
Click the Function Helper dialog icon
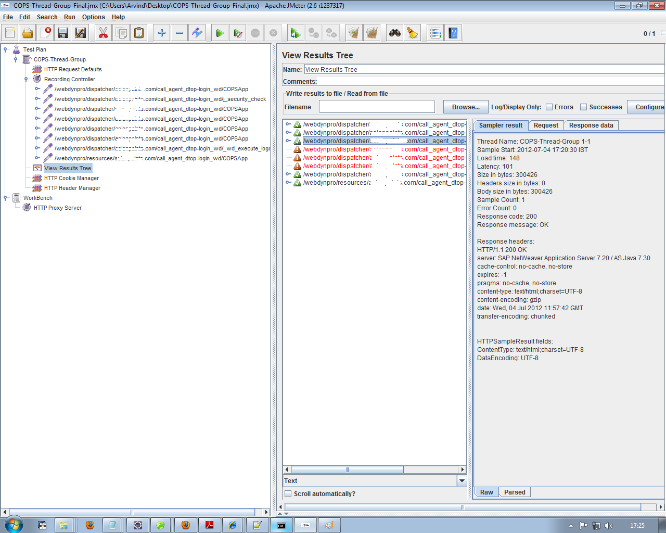435,33
